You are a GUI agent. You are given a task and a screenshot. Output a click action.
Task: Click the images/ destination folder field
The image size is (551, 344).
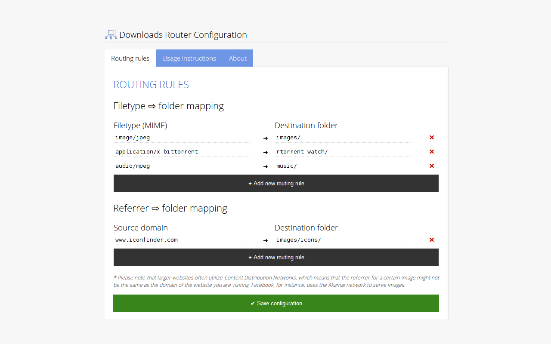[x=343, y=137]
